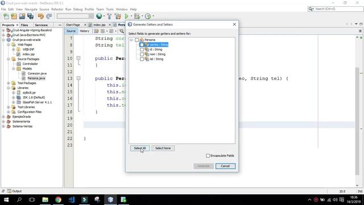364x205 pixels.
Task: Expand the Test Libraries folder
Action: 9,107
